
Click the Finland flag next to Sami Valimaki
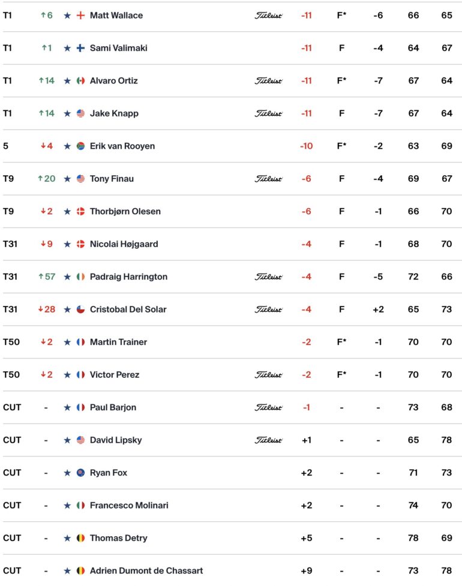click(x=80, y=48)
